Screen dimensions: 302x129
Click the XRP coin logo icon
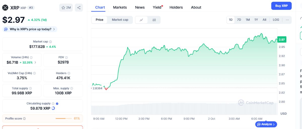pyautogui.click(x=5, y=8)
